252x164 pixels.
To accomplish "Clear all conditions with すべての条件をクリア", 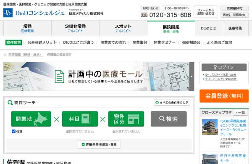I will pyautogui.click(x=172, y=103).
